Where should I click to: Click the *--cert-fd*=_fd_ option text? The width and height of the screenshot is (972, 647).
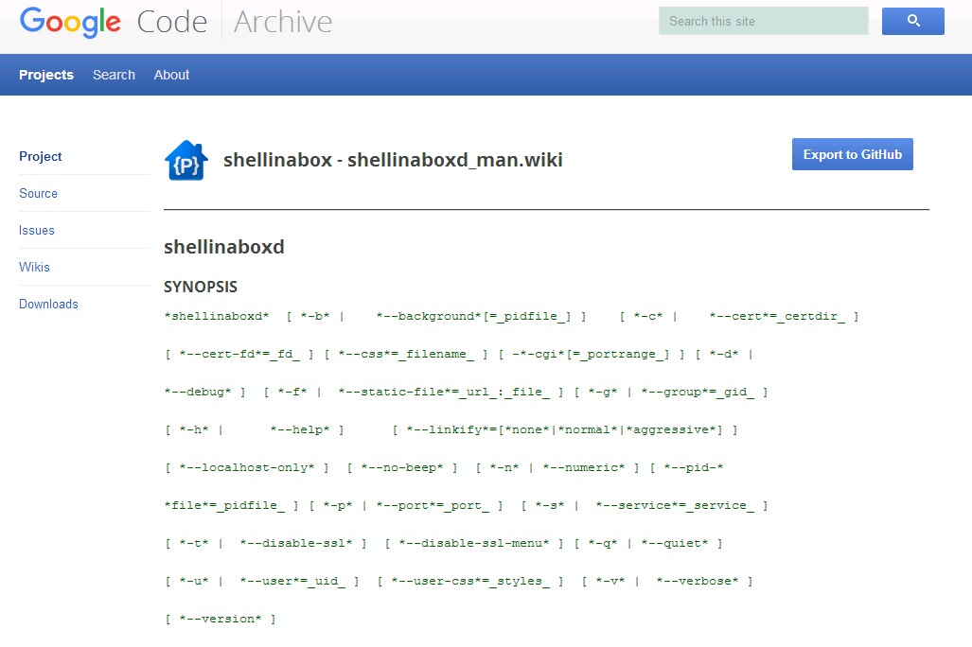(x=239, y=354)
